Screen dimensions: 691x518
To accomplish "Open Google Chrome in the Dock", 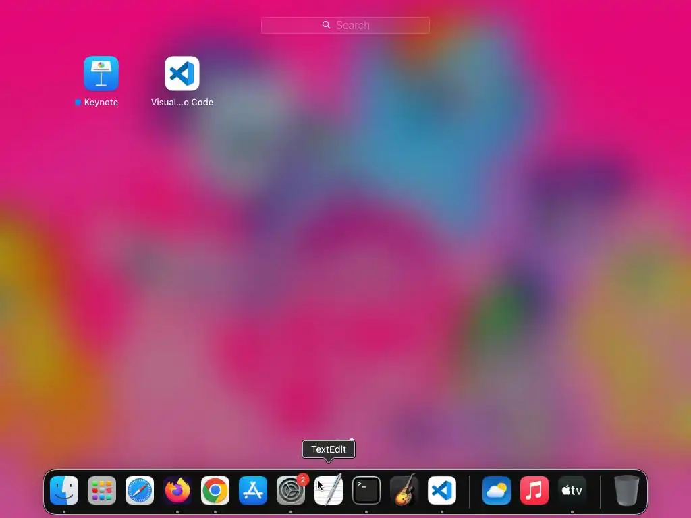I will pyautogui.click(x=215, y=490).
